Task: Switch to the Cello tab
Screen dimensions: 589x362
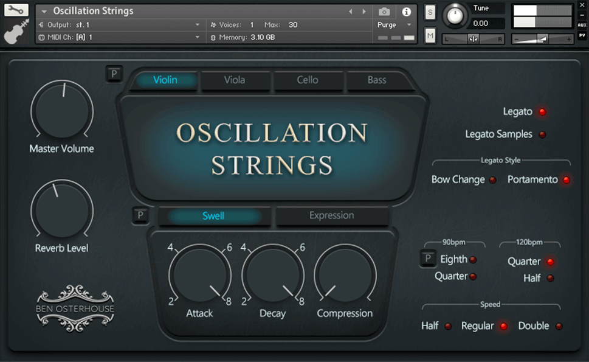Action: click(308, 80)
